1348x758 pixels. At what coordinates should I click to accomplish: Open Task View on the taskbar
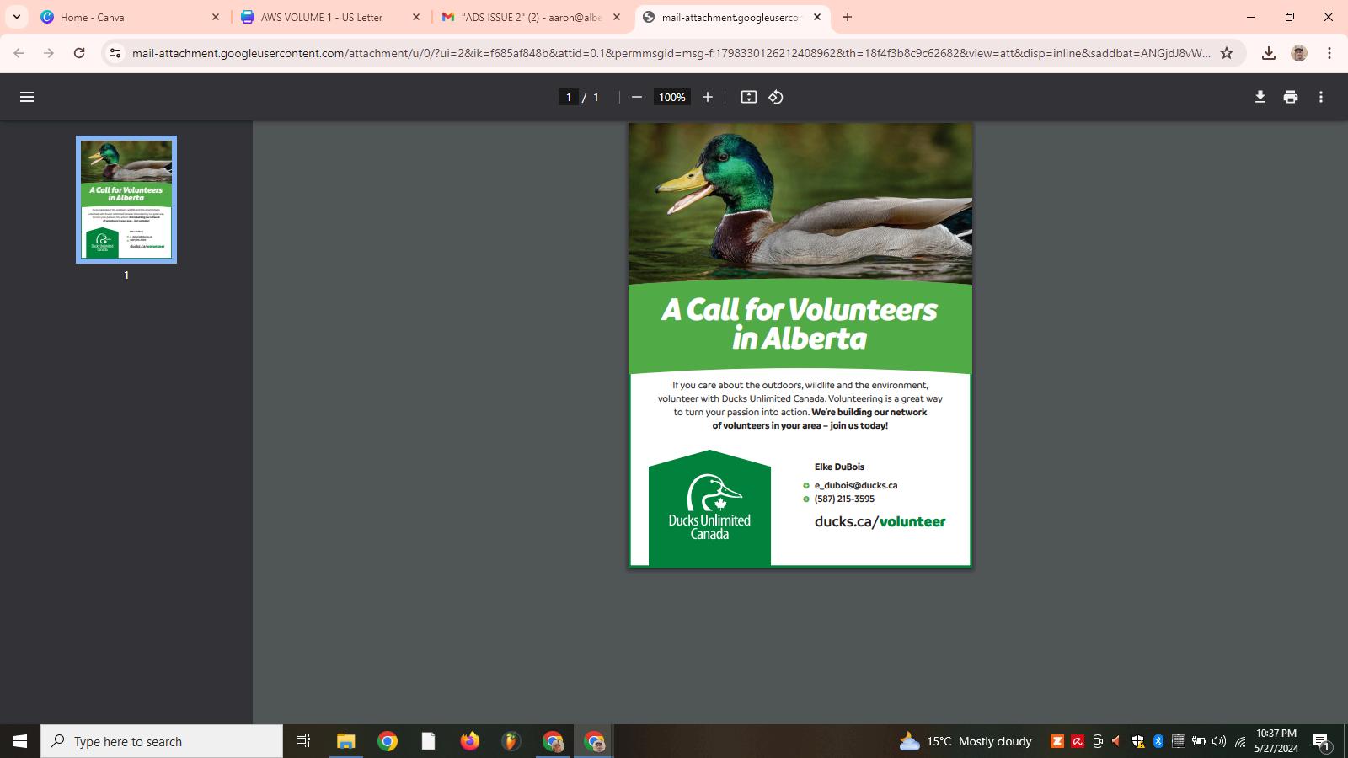pyautogui.click(x=303, y=741)
